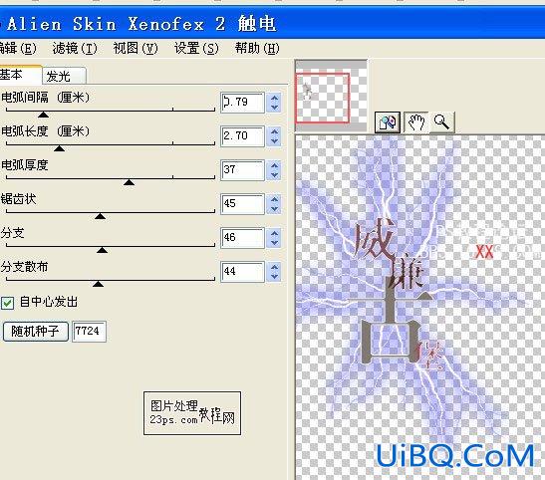Toggle the 自中心发出 checkbox
Viewport: 545px width, 480px height.
7,303
